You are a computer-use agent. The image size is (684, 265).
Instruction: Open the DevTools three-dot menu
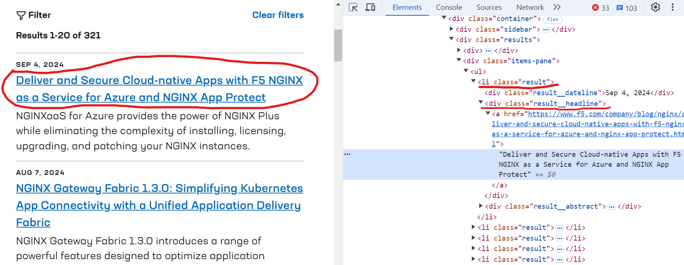click(x=673, y=7)
